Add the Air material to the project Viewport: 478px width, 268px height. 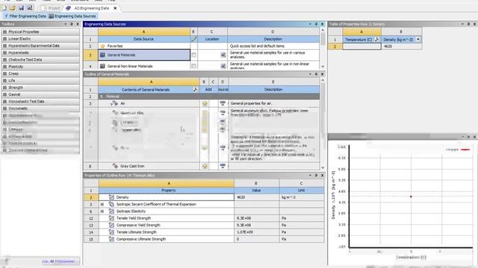pos(205,103)
